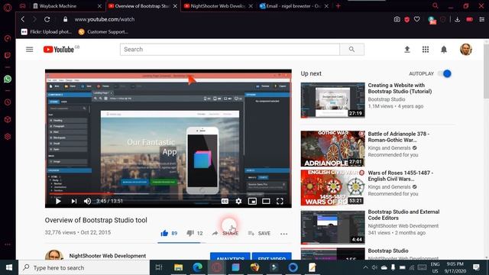Viewport: 489px width, 275px height.
Task: Like the video with thumbs up
Action: coord(169,233)
